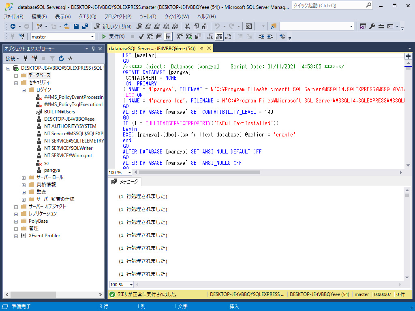Click the DMX query icon
The height and width of the screenshot is (311, 415).
157,26
